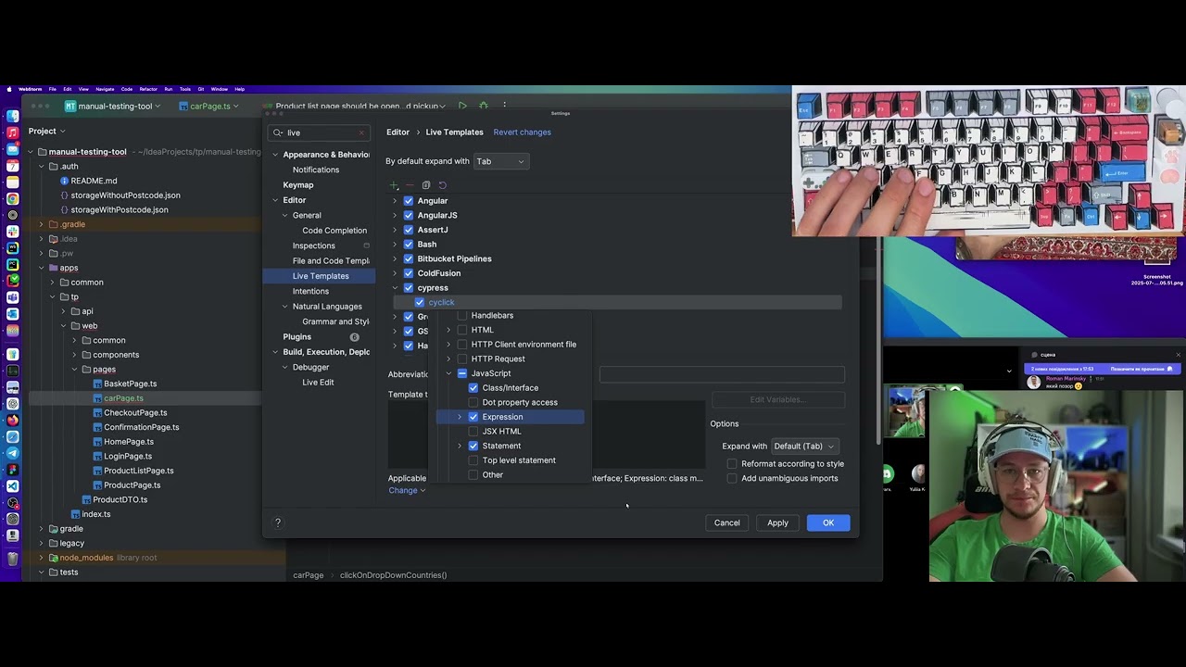Add a new live template with plus icon
The height and width of the screenshot is (667, 1186).
click(x=394, y=185)
